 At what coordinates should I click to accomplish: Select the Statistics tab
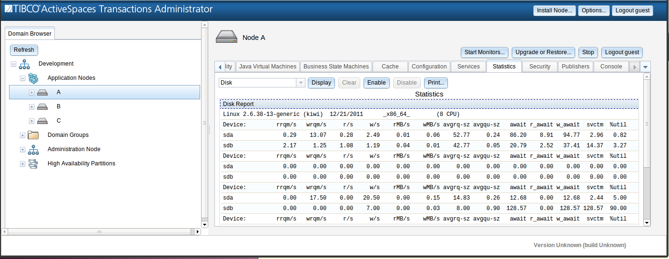[504, 67]
